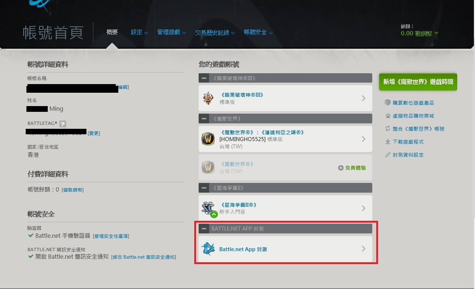Click the StarCraft II game icon
Screen dimensions: 475x289
(209, 209)
